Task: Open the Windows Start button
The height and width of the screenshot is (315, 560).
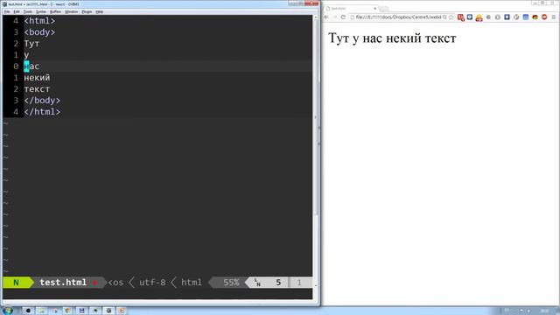Action: (x=8, y=311)
